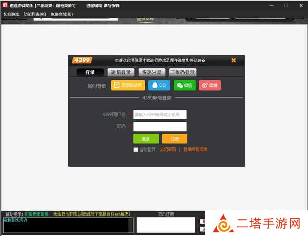Click the green 登录 button
Viewport: 308px width, 236px height.
click(146, 139)
